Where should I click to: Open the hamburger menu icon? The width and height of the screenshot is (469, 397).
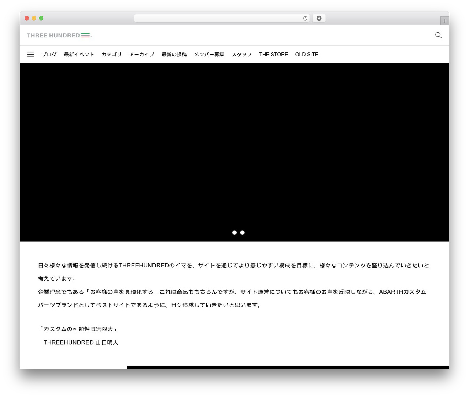click(x=31, y=54)
